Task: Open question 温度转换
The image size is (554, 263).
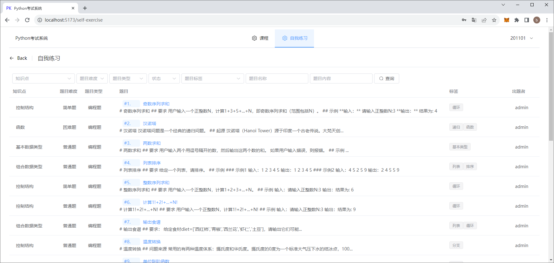Action: (x=152, y=242)
